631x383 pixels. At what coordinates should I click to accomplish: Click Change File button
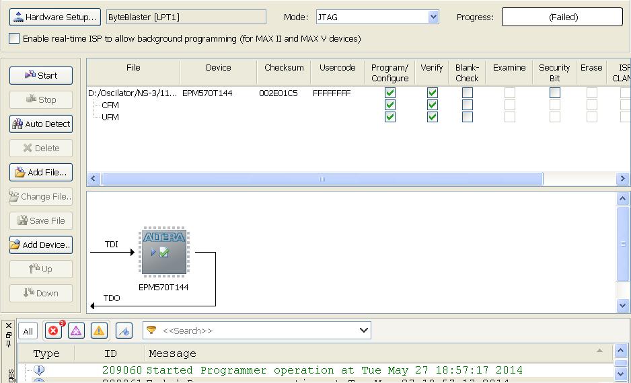[41, 196]
